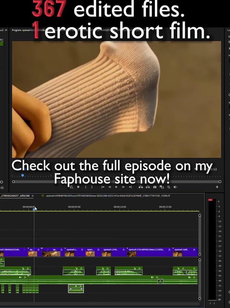The width and height of the screenshot is (230, 308).
Task: Click the Program monitor blue playhead marker
Action: click(23, 175)
